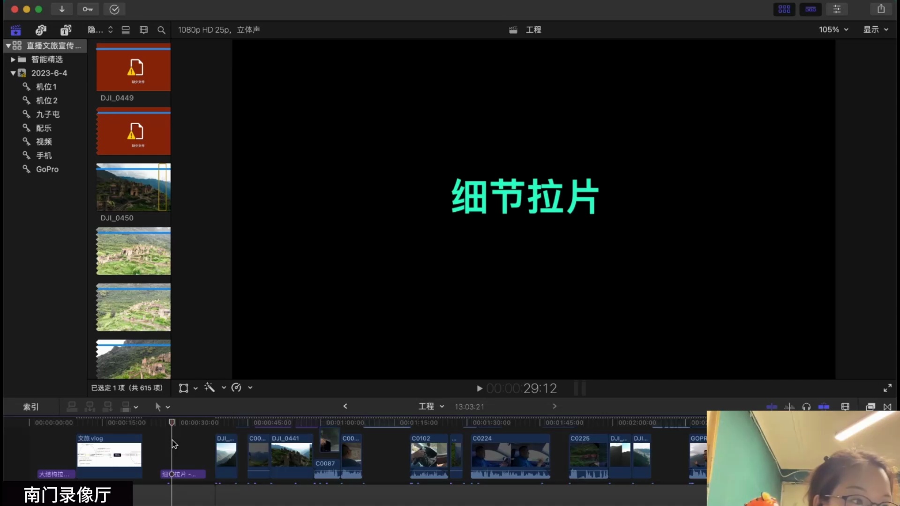Click the viewer timecode 29:12 display
The width and height of the screenshot is (900, 506).
point(521,388)
